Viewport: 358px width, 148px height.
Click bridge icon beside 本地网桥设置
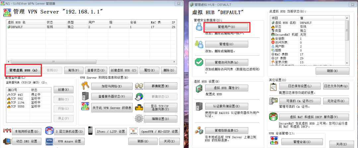(7, 131)
